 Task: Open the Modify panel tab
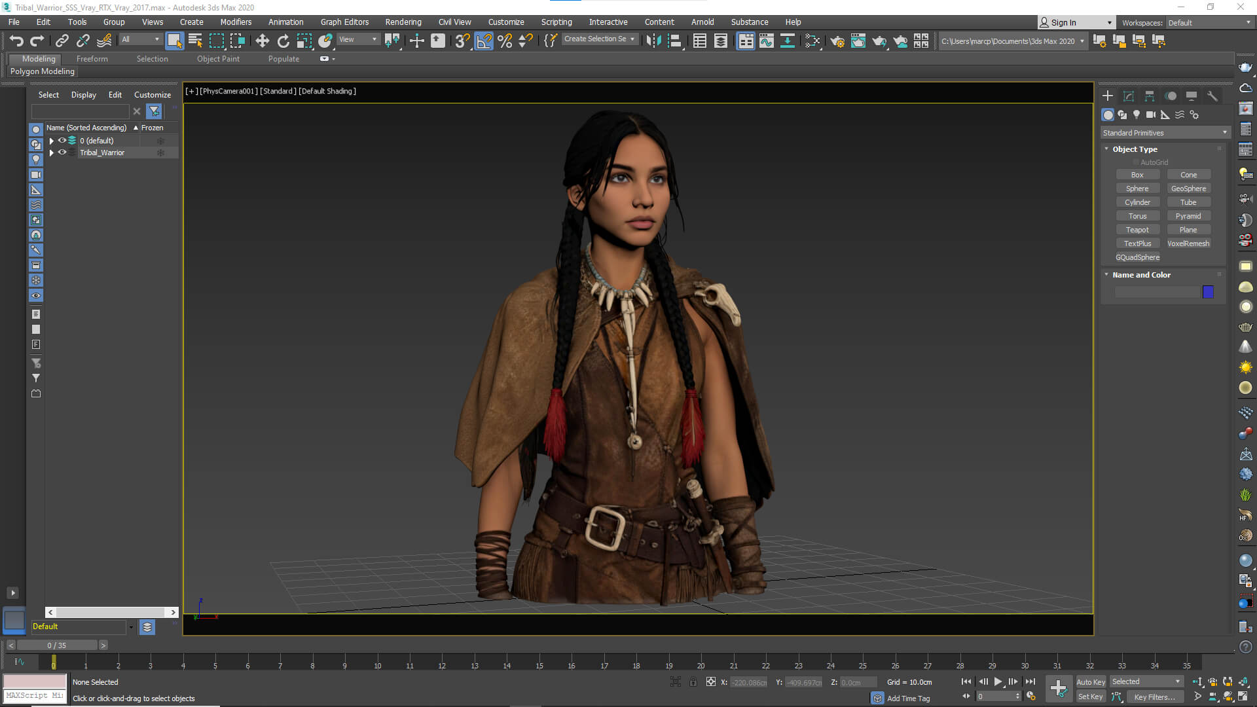(1129, 96)
